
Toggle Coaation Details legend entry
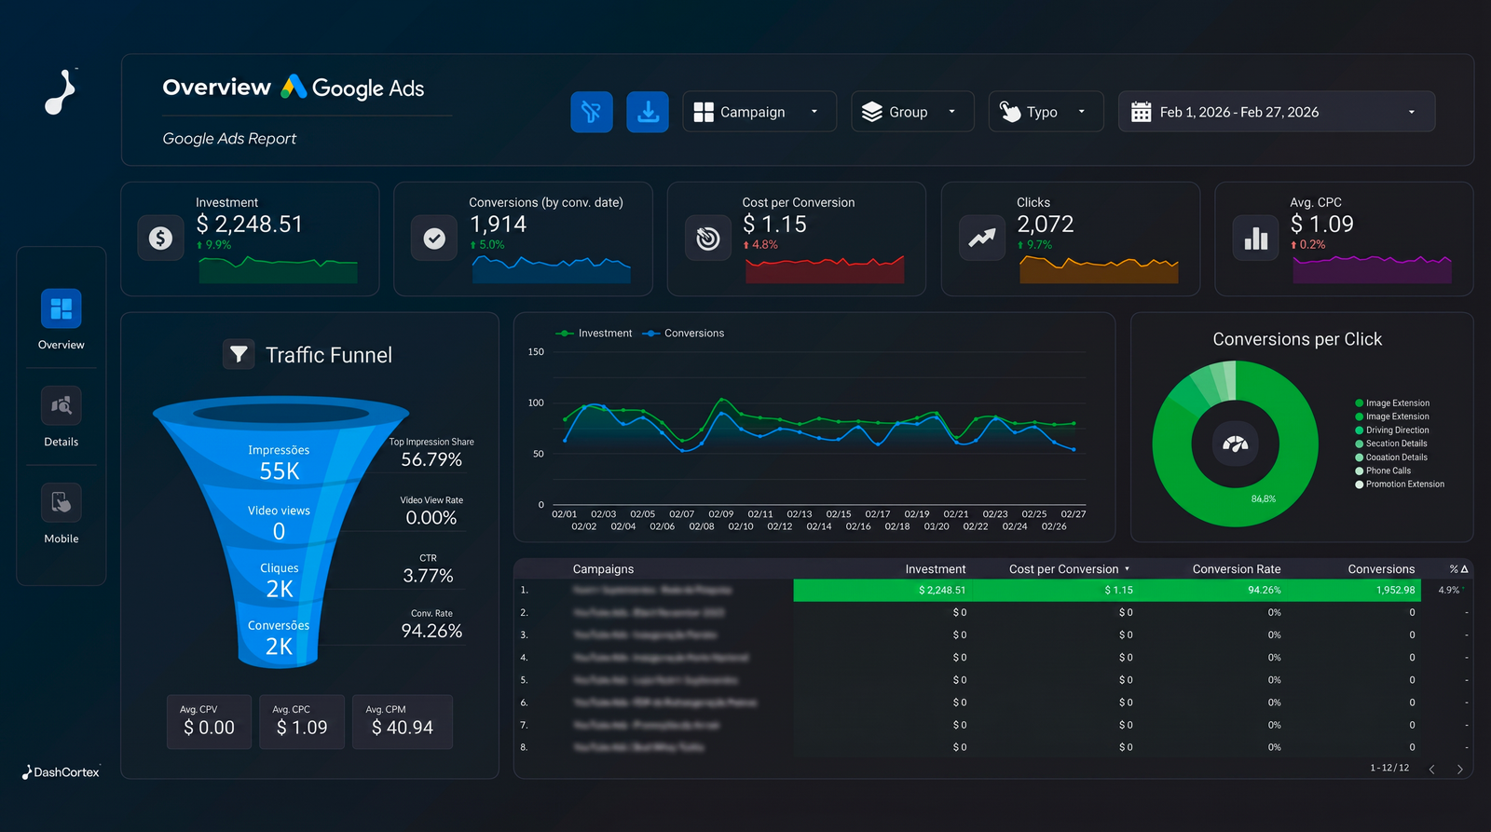coord(1391,457)
